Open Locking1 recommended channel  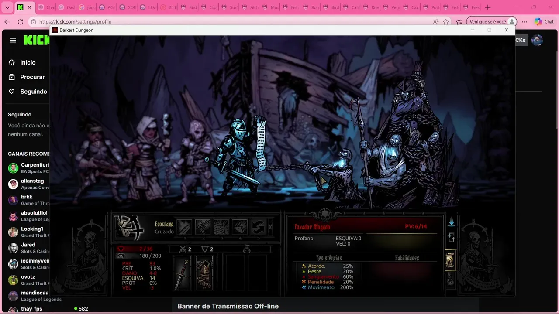28,232
